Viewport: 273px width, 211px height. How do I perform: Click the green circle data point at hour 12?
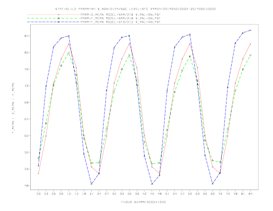point(69,52)
